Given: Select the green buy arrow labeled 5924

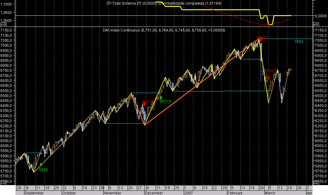Looking at the screenshot, I should click(40, 164).
